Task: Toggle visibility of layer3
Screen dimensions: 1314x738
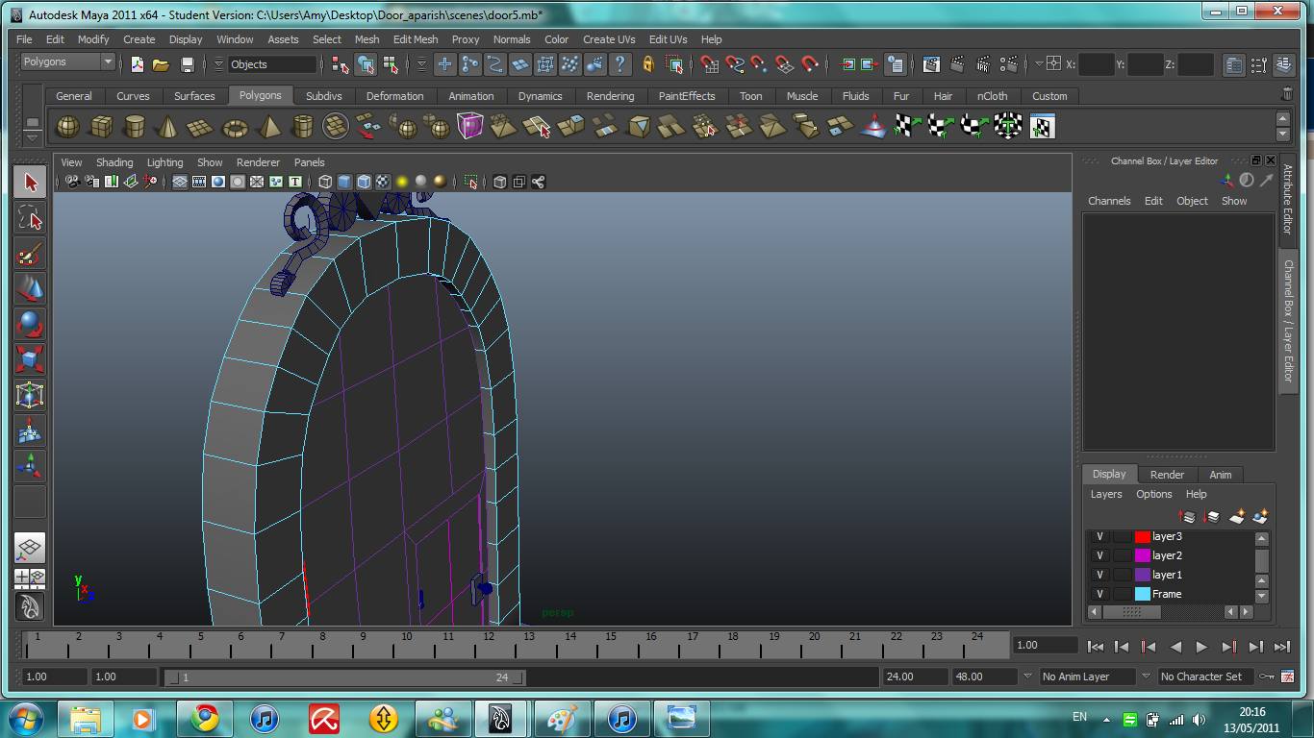Action: pos(1099,537)
